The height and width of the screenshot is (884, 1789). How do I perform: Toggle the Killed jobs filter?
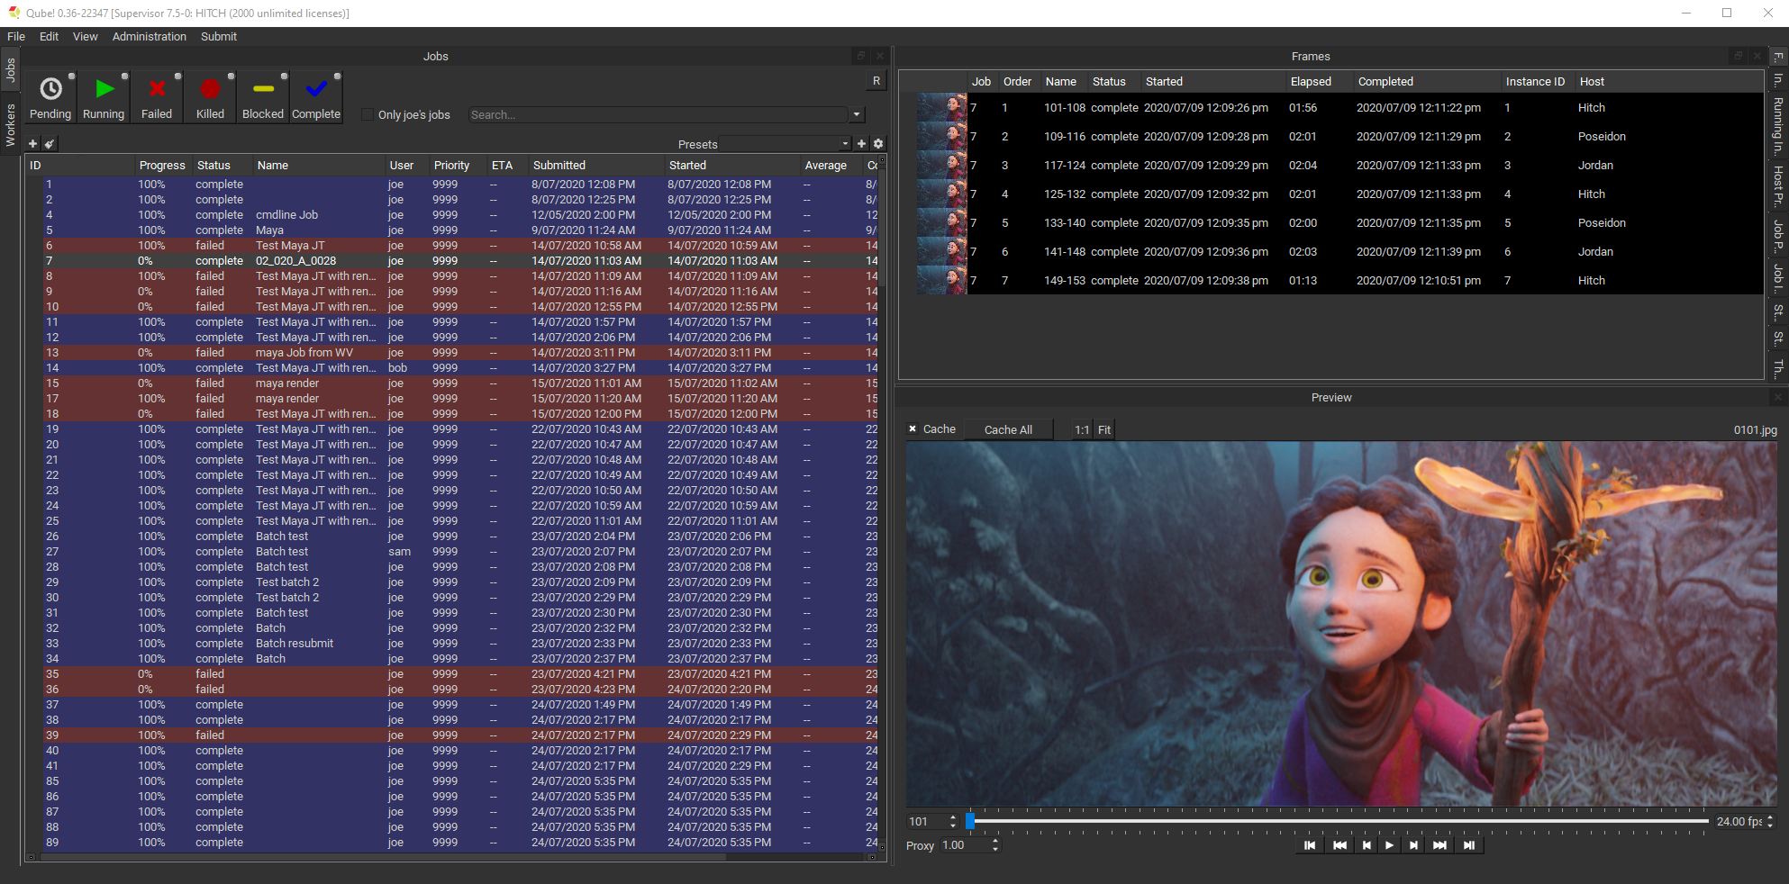210,97
